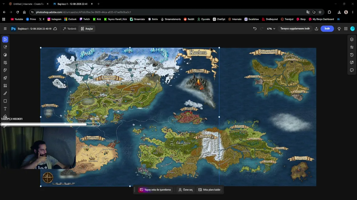Open the Chrome apps grid shortcut

[x=4, y=19]
